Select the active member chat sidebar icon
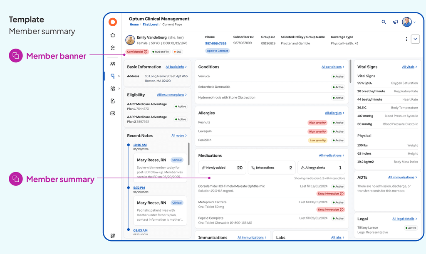 pyautogui.click(x=113, y=76)
